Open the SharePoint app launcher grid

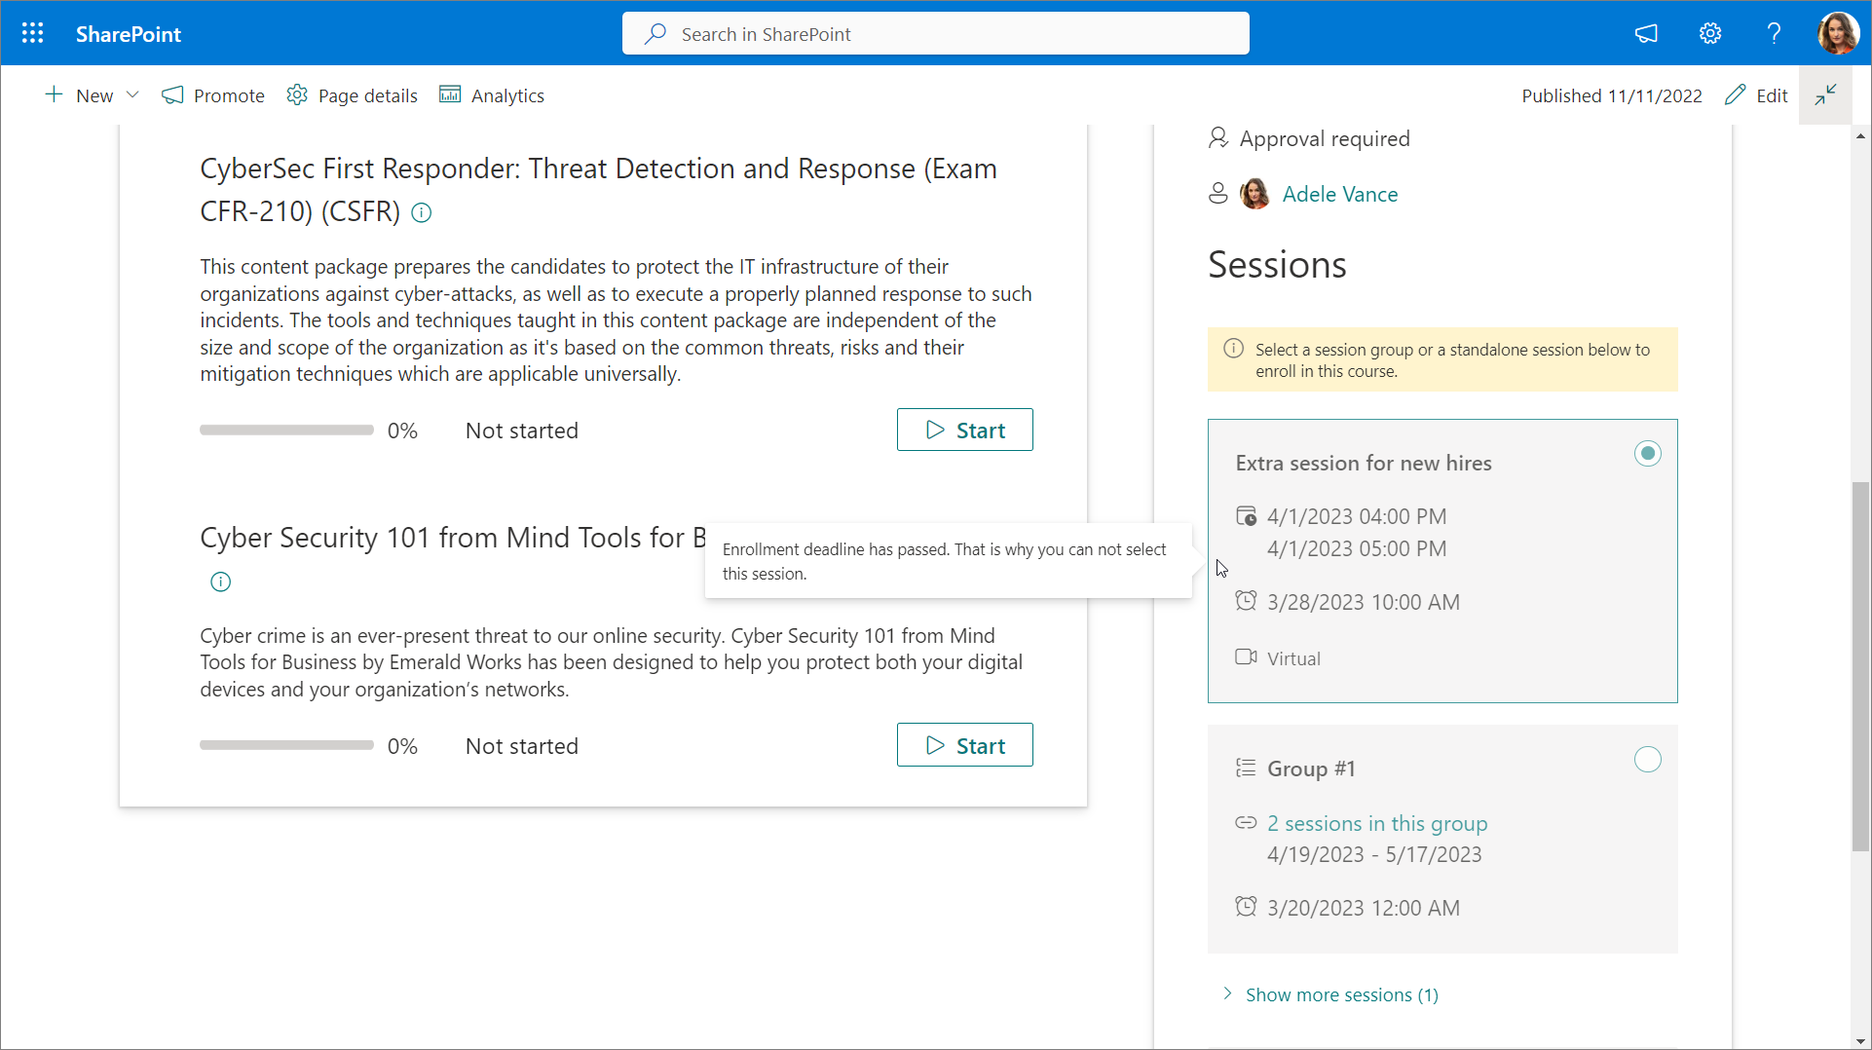click(x=32, y=34)
